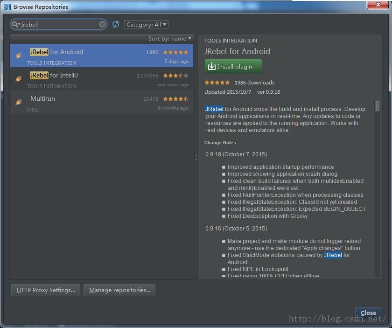392x328 pixels.
Task: Click star rating of Multirun row
Action: [175, 99]
